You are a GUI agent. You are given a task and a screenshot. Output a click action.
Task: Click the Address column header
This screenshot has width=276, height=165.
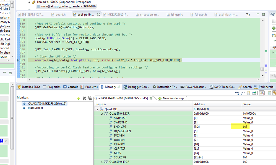pyautogui.click(x=217, y=104)
